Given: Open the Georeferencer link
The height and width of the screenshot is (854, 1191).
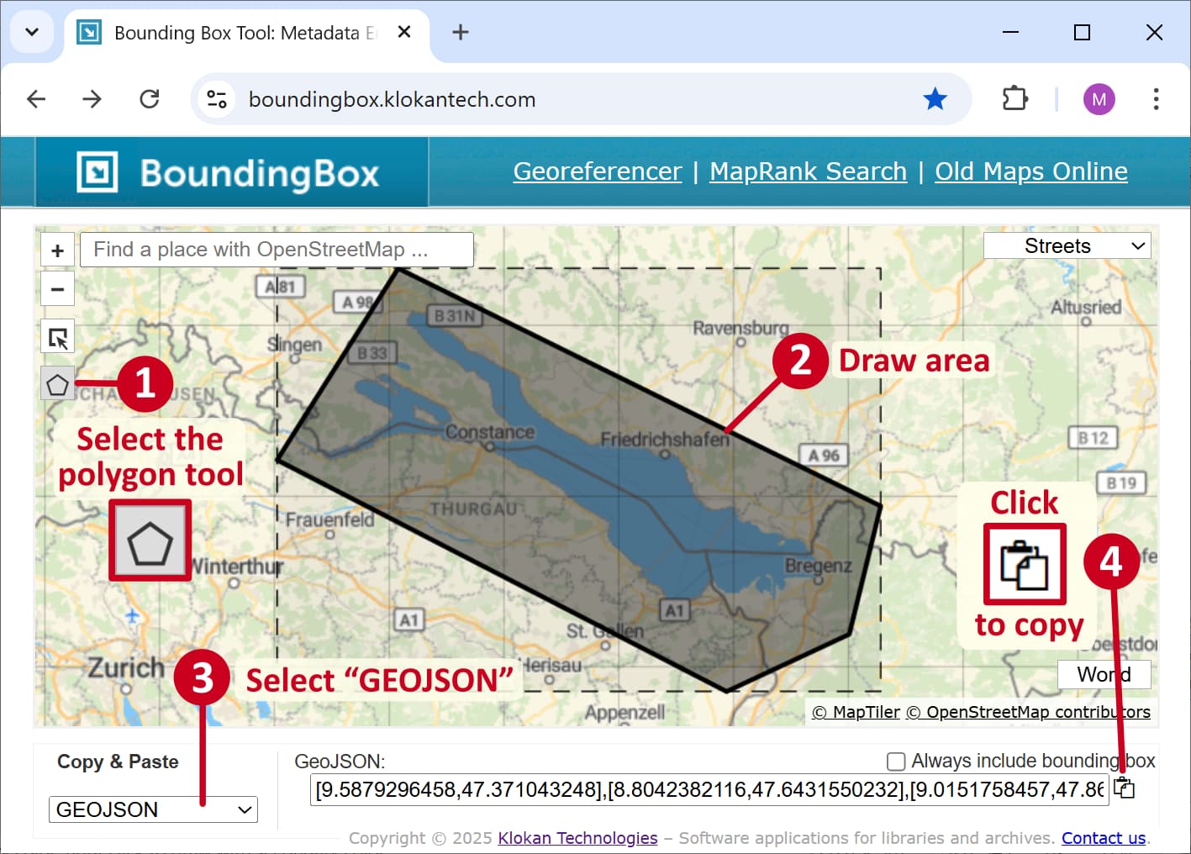Looking at the screenshot, I should pyautogui.click(x=598, y=171).
